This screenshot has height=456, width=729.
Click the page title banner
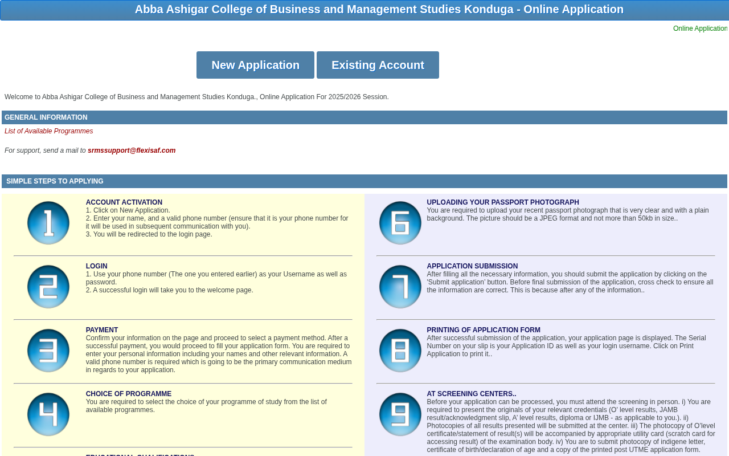point(364,10)
